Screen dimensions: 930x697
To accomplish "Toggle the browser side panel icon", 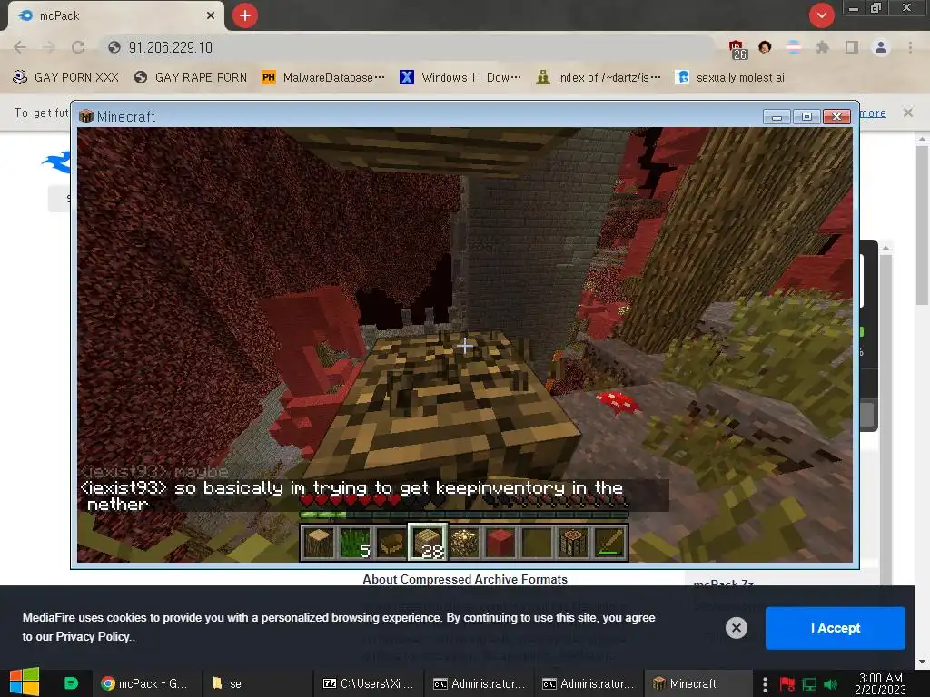I will (x=852, y=47).
